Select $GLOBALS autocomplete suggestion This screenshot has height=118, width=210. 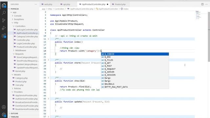[x=135, y=84]
